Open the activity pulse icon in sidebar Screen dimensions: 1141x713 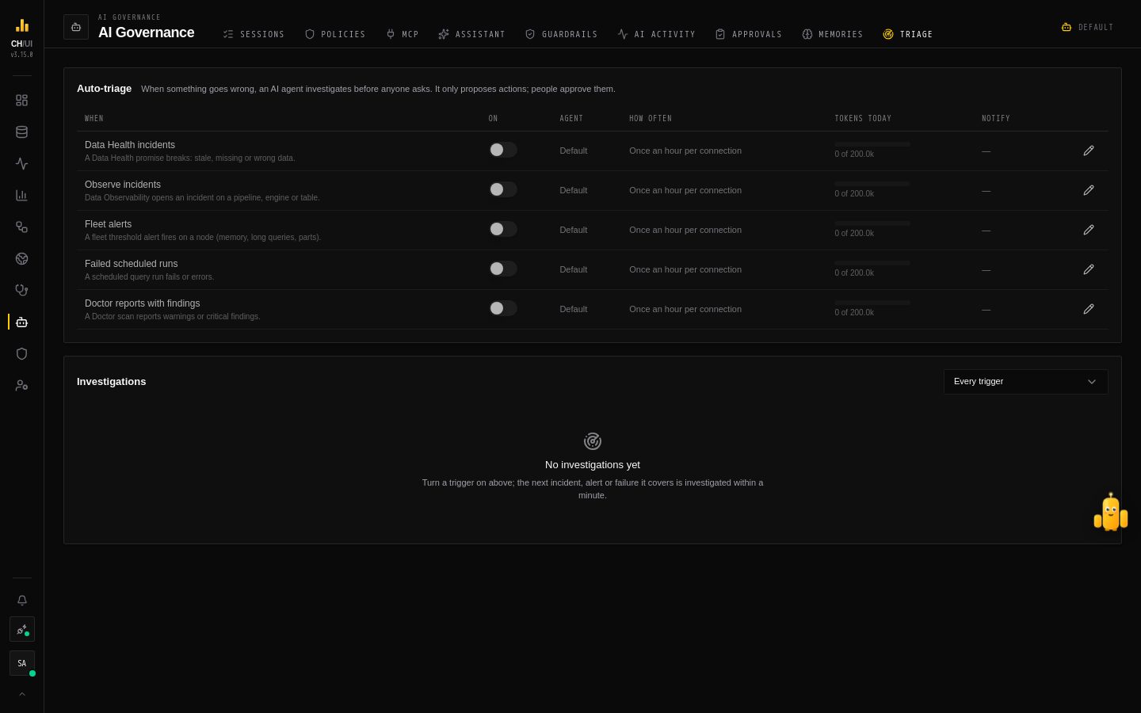click(x=21, y=164)
